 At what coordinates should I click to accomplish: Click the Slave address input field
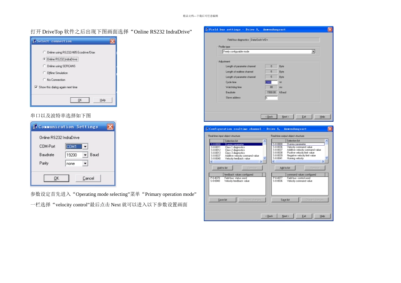271,98
